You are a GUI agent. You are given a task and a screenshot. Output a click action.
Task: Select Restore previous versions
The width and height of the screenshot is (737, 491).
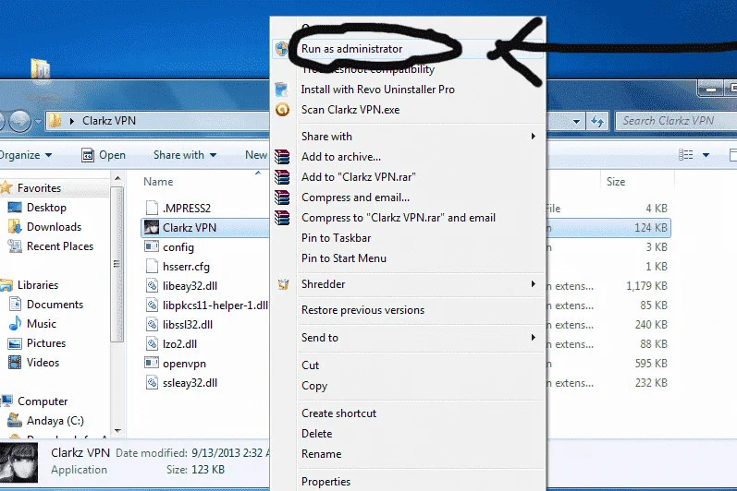pyautogui.click(x=362, y=310)
